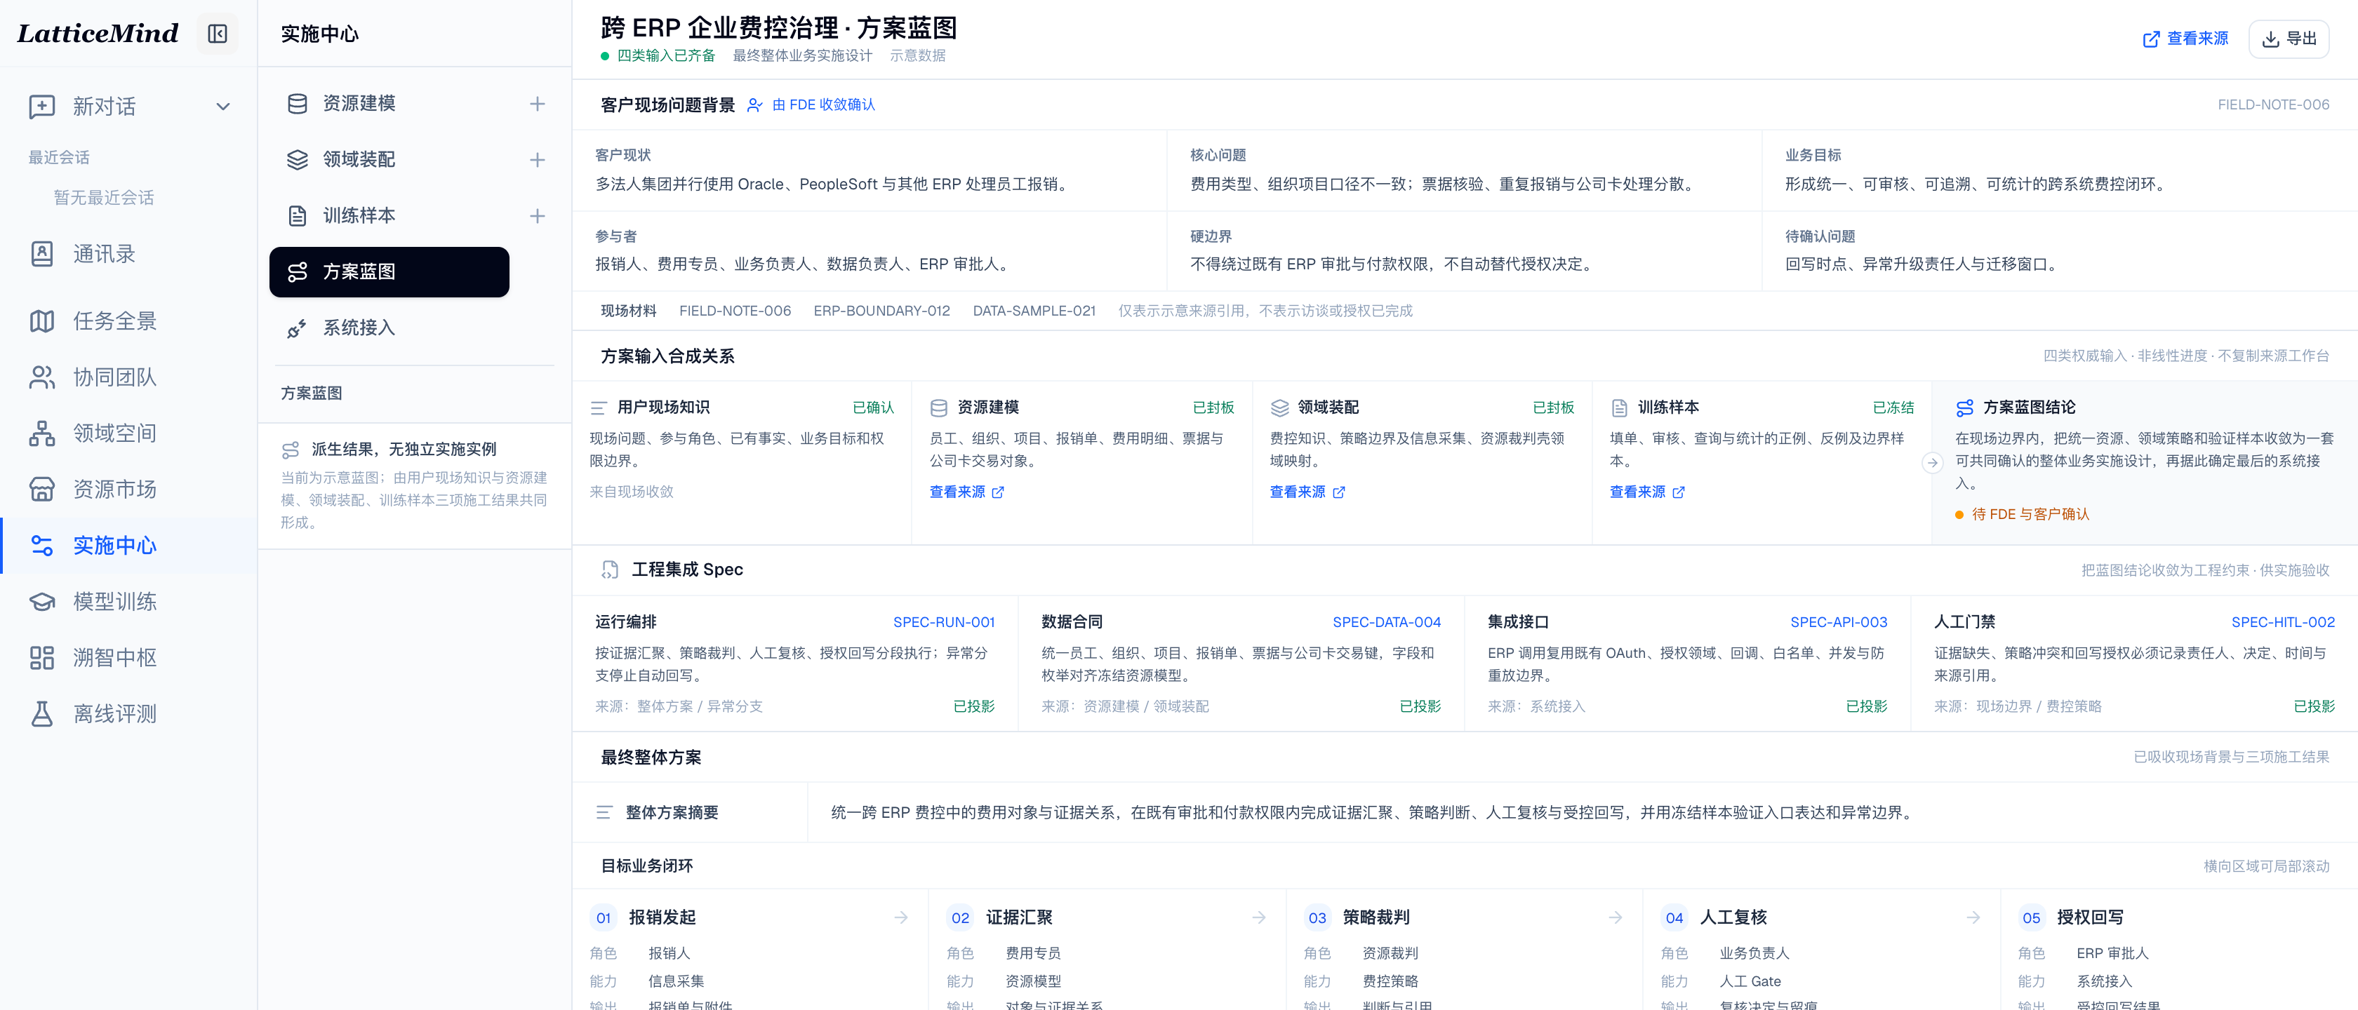
Task: Expand 资源建模 with the plus button
Action: coord(538,105)
